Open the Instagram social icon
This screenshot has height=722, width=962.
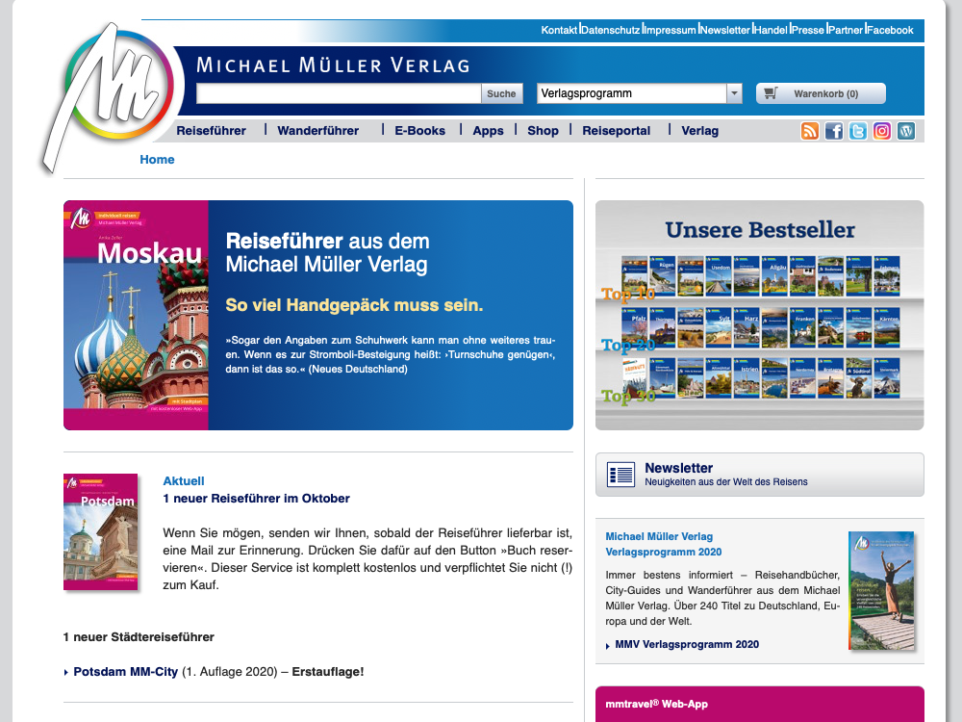pos(881,131)
